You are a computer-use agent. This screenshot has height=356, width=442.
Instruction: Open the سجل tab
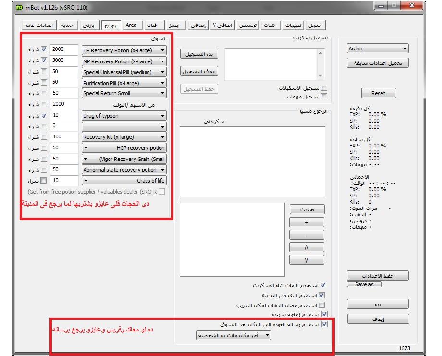coord(315,25)
